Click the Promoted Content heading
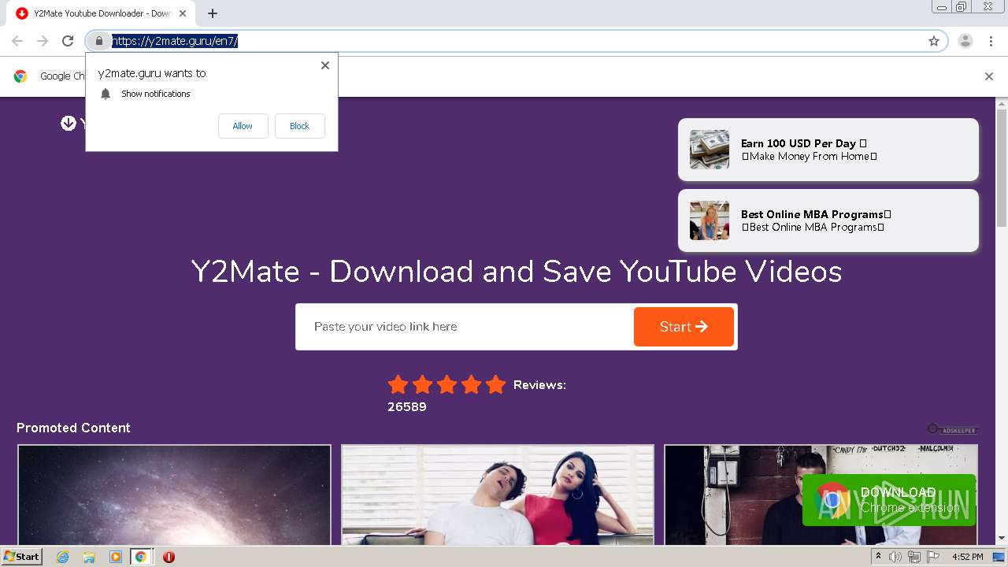Viewport: 1008px width, 567px height. tap(73, 428)
